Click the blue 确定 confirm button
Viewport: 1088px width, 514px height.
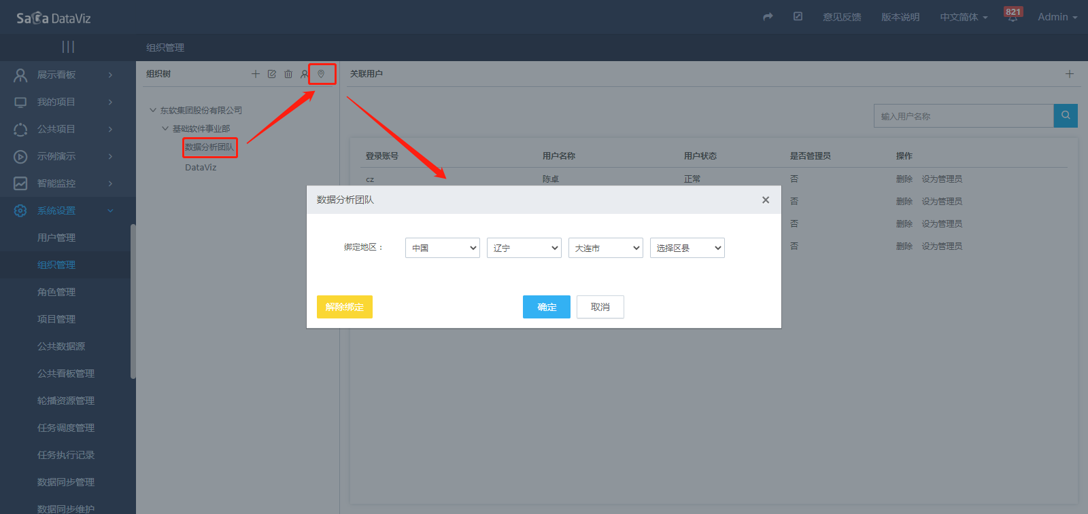(x=547, y=307)
